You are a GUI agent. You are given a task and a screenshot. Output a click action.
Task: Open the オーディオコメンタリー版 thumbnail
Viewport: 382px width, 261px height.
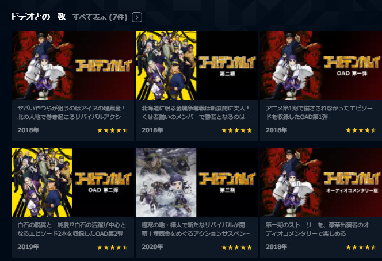point(321,182)
